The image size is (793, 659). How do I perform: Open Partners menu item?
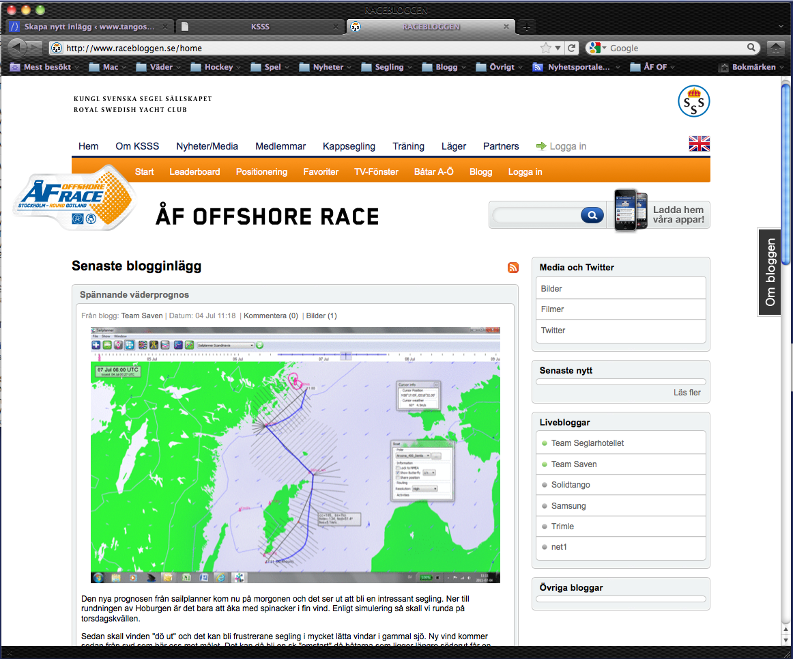501,146
